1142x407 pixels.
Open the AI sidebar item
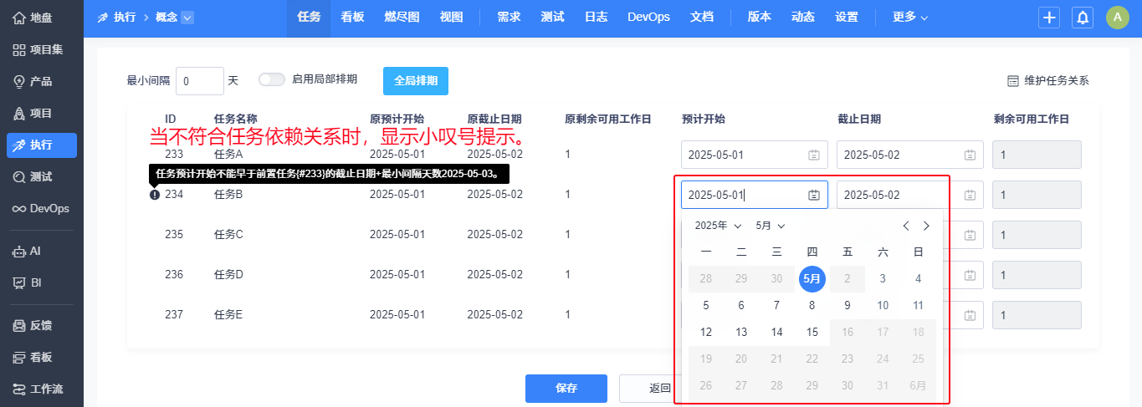[x=42, y=251]
